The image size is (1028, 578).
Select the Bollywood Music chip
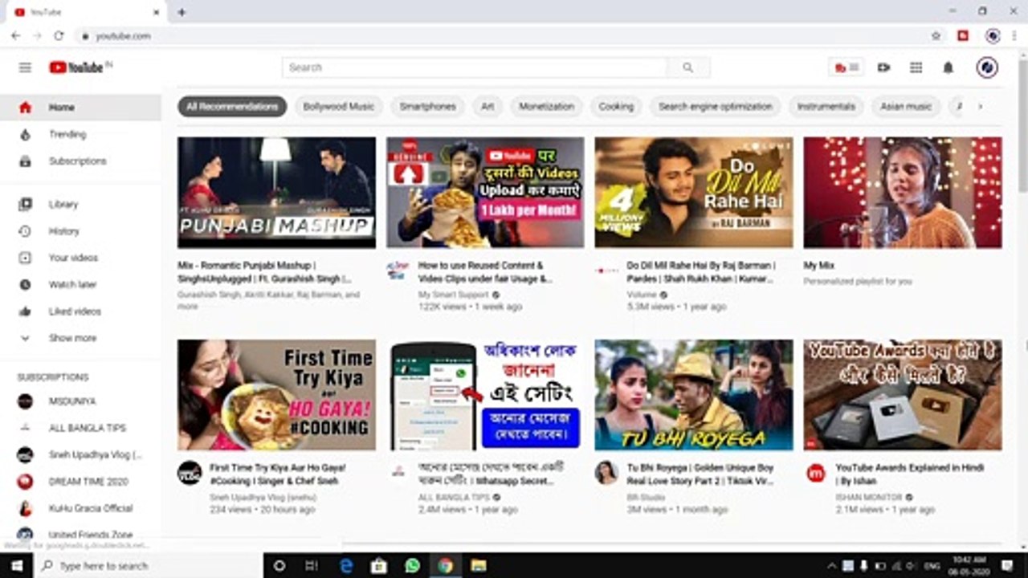click(x=339, y=106)
